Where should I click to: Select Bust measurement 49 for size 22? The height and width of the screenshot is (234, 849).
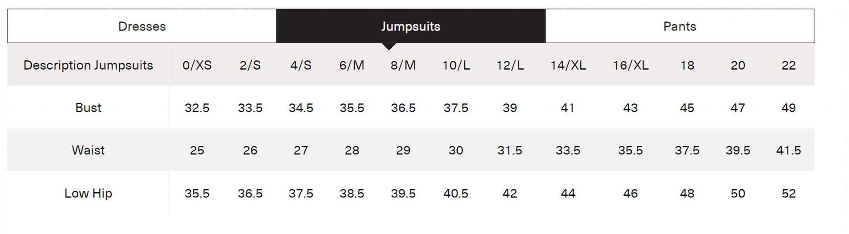point(788,107)
